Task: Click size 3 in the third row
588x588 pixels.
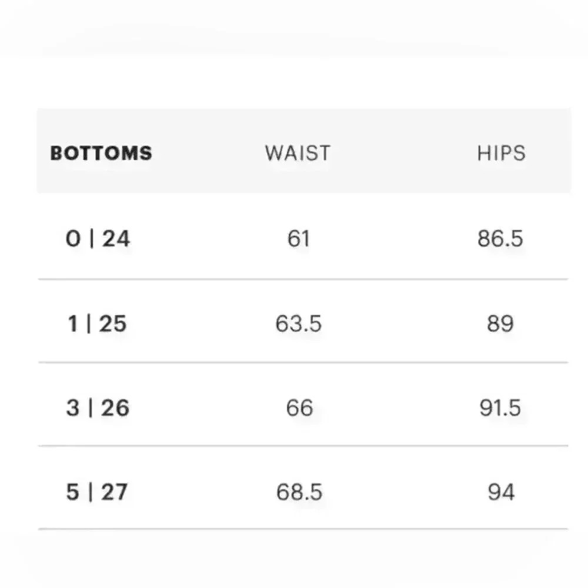Action: [x=73, y=407]
